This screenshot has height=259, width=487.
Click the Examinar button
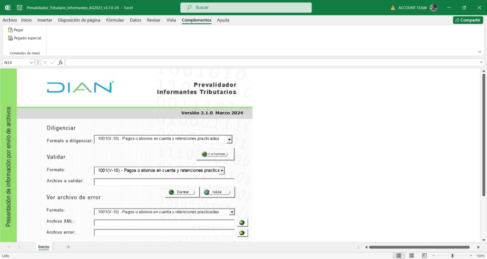tap(182, 192)
